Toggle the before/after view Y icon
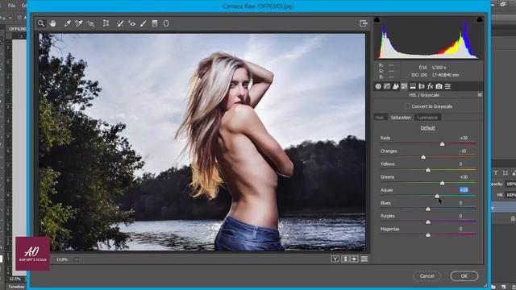The height and width of the screenshot is (290, 516). pos(335,259)
